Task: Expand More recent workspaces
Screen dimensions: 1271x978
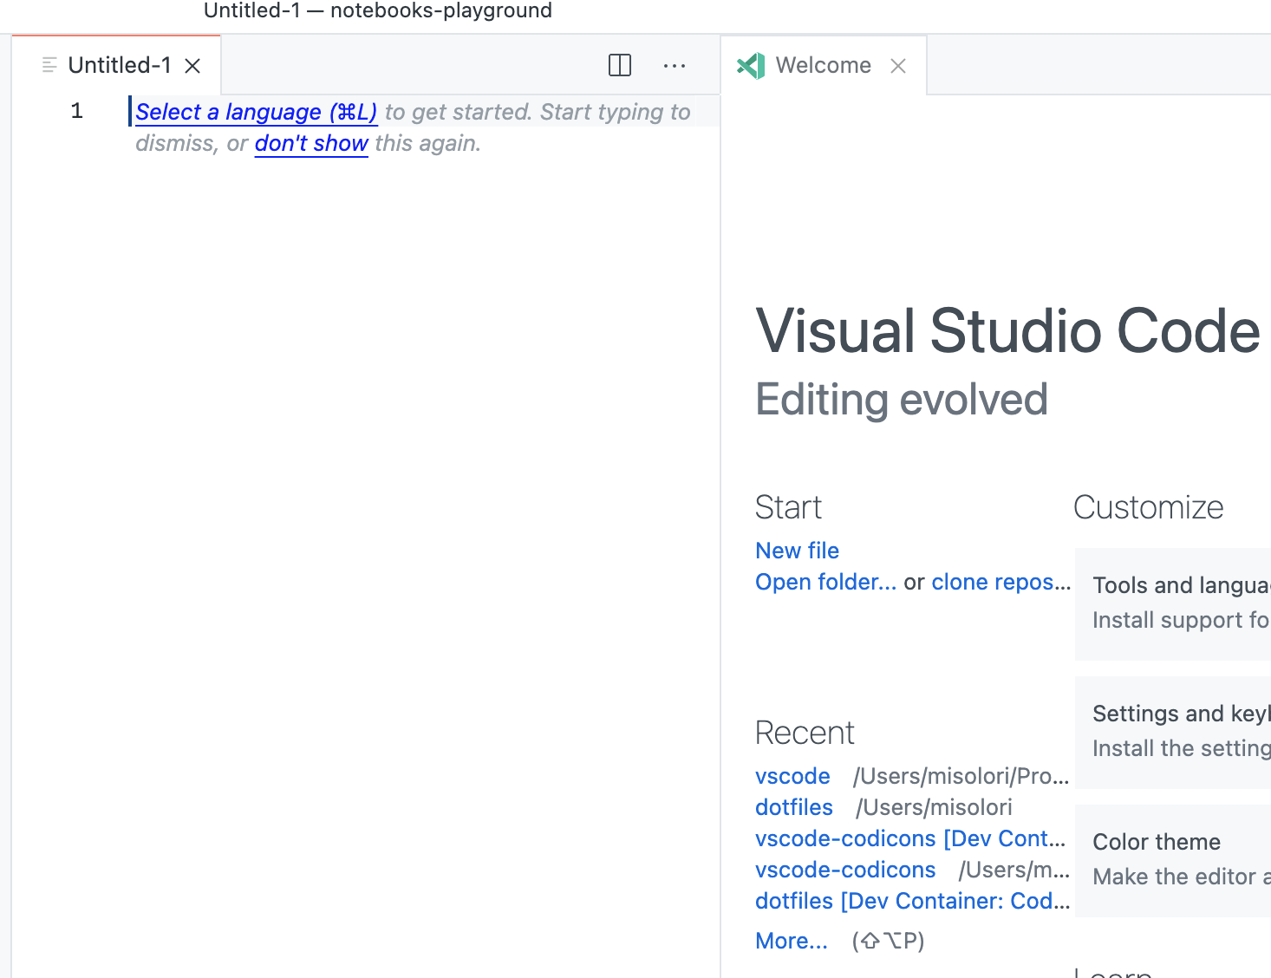Action: click(x=791, y=940)
